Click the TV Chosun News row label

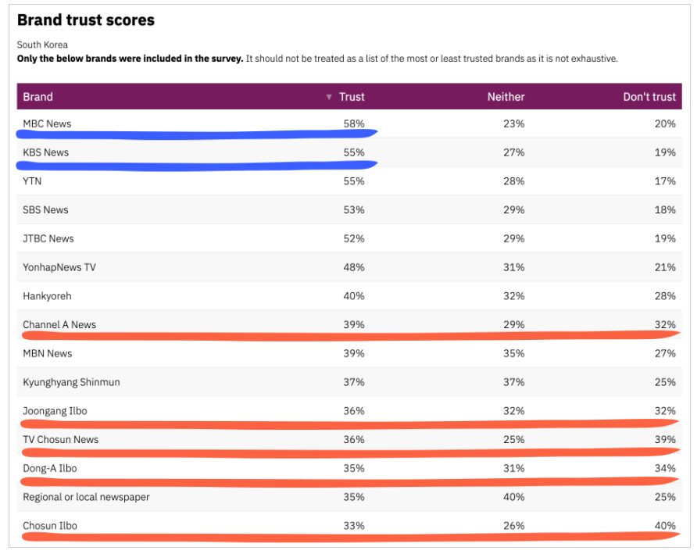61,439
